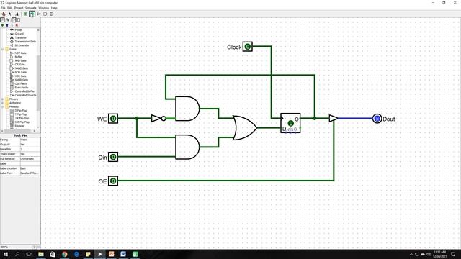
Task: Select J-K Flip-Flop in Memory folder
Action: (x=22, y=118)
